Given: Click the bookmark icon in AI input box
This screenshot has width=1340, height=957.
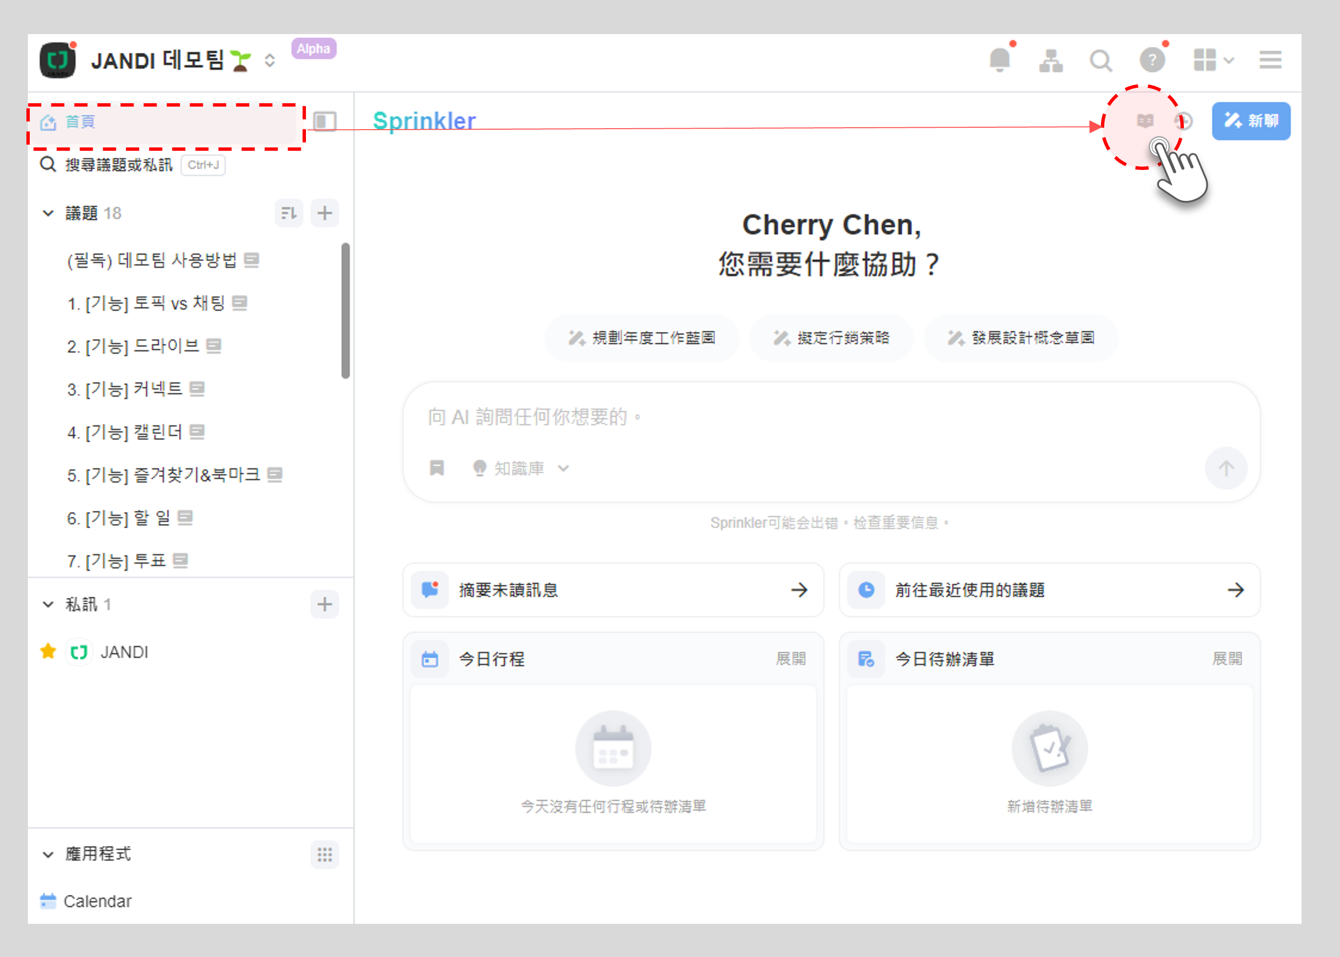Looking at the screenshot, I should [437, 468].
